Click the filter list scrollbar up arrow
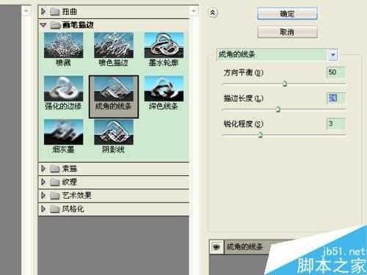The height and width of the screenshot is (275, 367). pos(194,11)
